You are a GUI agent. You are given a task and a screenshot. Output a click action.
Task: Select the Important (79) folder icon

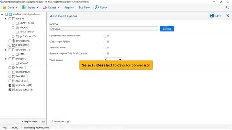(x=14, y=72)
